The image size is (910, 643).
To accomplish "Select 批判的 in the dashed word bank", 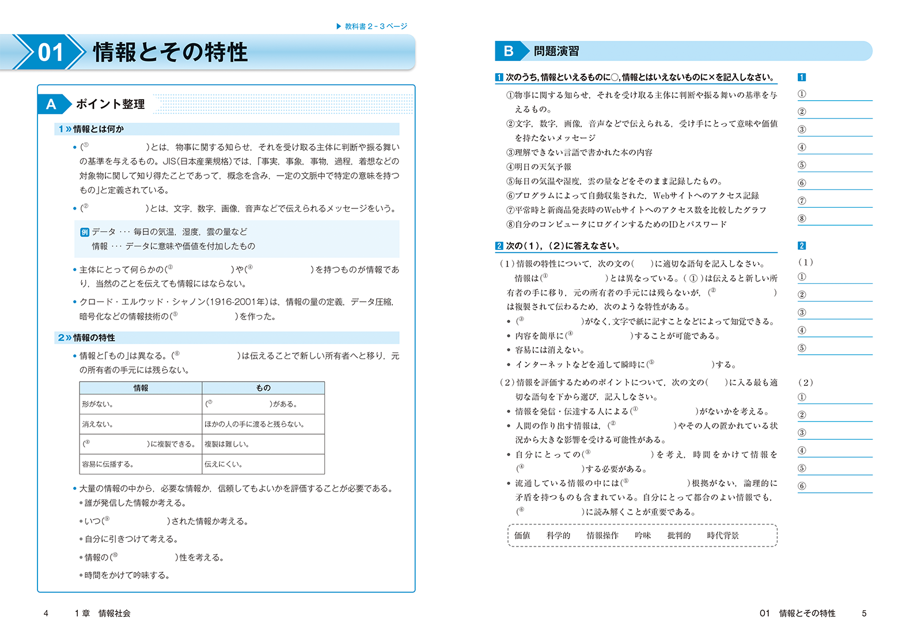I will pyautogui.click(x=678, y=535).
